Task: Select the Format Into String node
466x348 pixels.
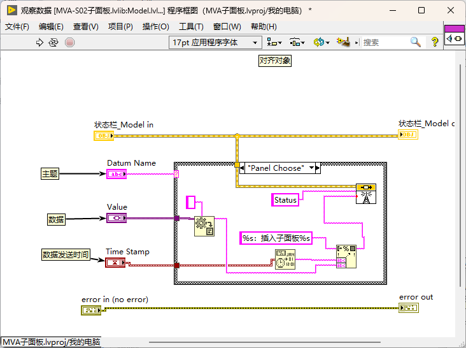Action: tap(346, 256)
